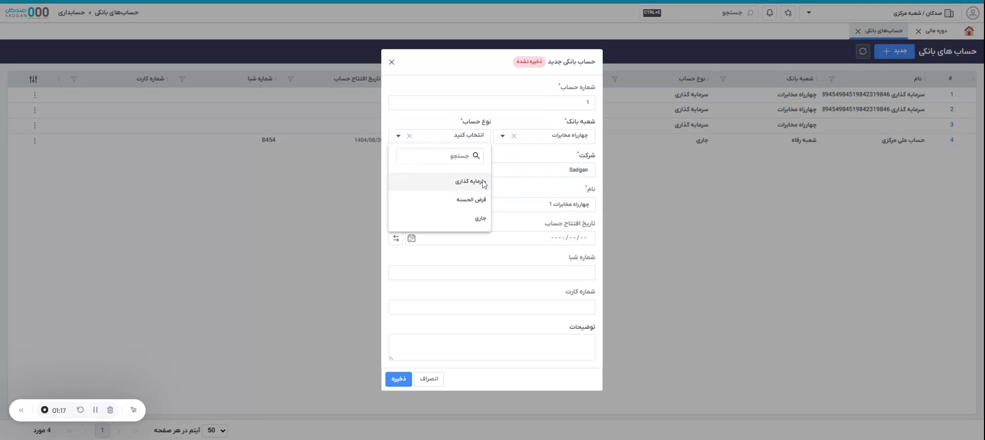Collapse the account type dropdown arrow

pyautogui.click(x=398, y=136)
